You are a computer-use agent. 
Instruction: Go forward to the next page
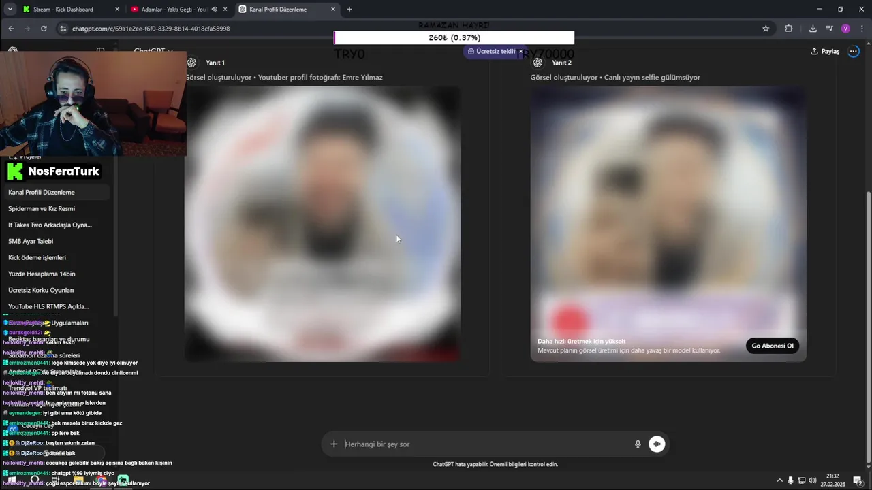pyautogui.click(x=27, y=29)
